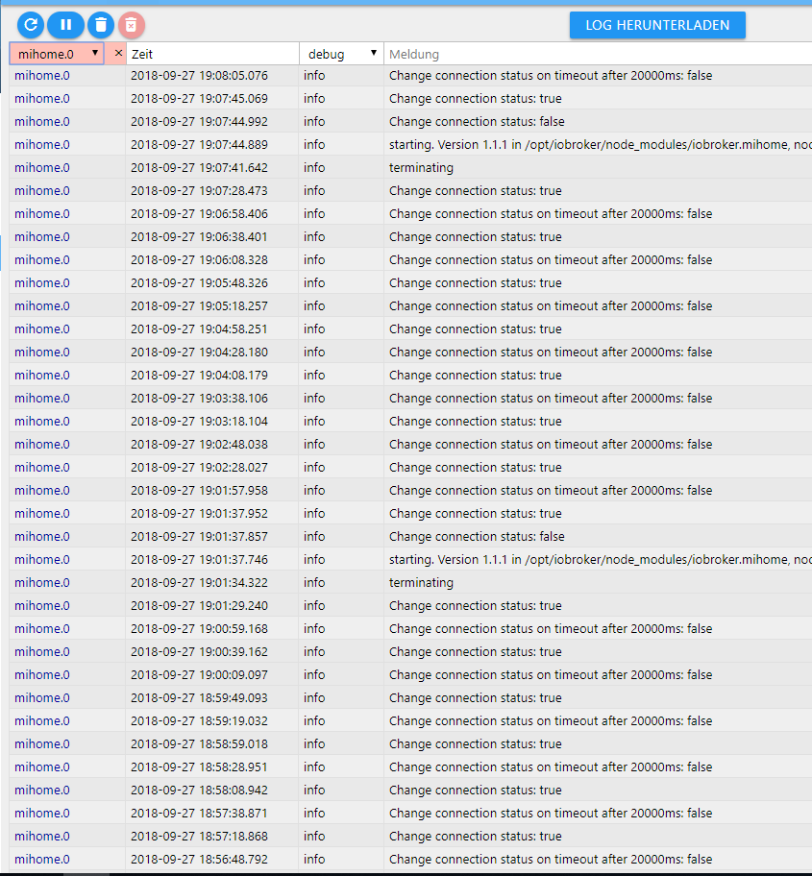Select the 'Change connection status: false' message at 19:01:37.857
Screen dimensions: 812x876
(477, 536)
